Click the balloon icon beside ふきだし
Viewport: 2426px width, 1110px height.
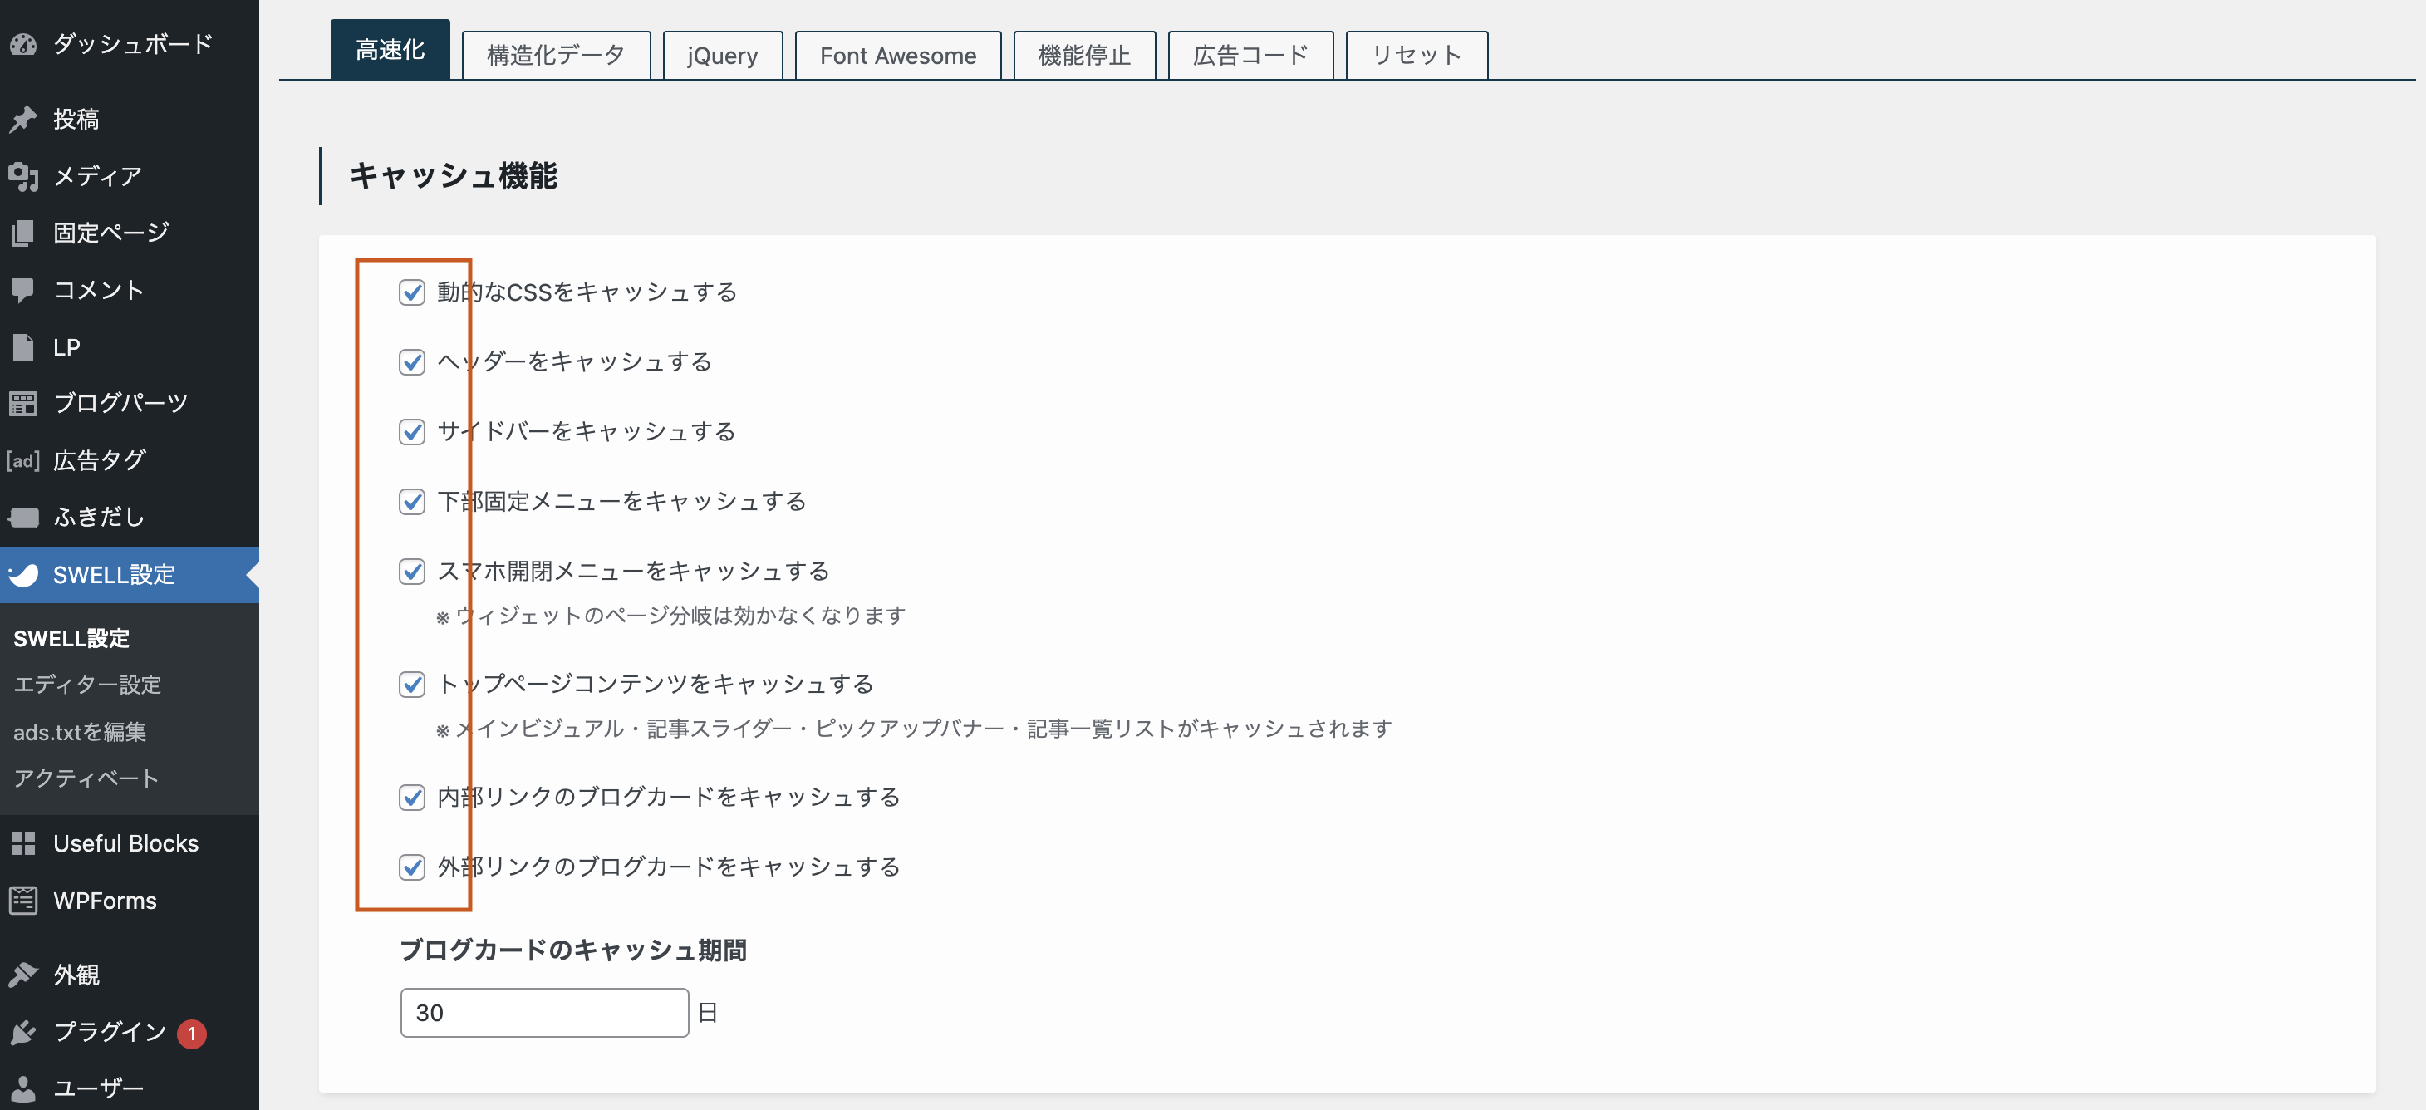pyautogui.click(x=23, y=517)
